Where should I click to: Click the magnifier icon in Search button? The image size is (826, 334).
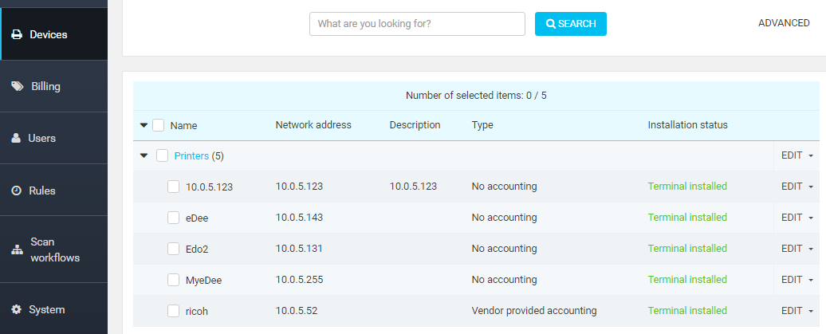pyautogui.click(x=550, y=24)
